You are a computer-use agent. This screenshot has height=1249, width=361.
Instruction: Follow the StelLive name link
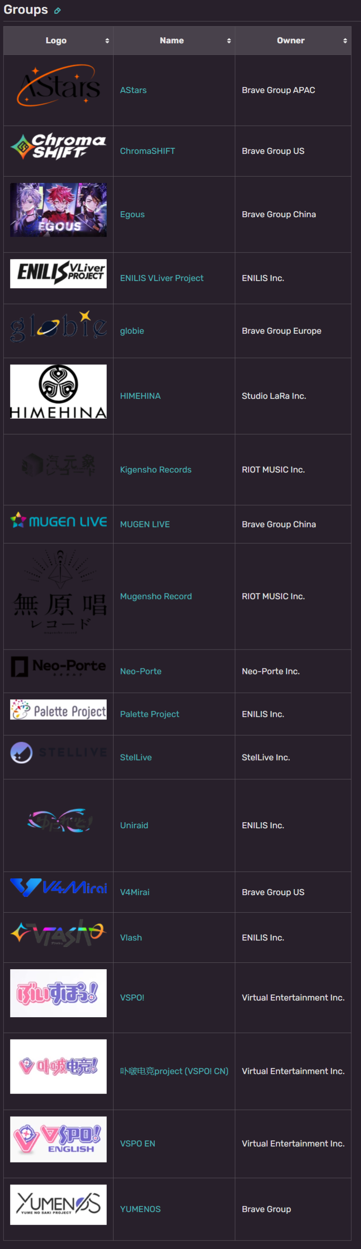click(136, 758)
